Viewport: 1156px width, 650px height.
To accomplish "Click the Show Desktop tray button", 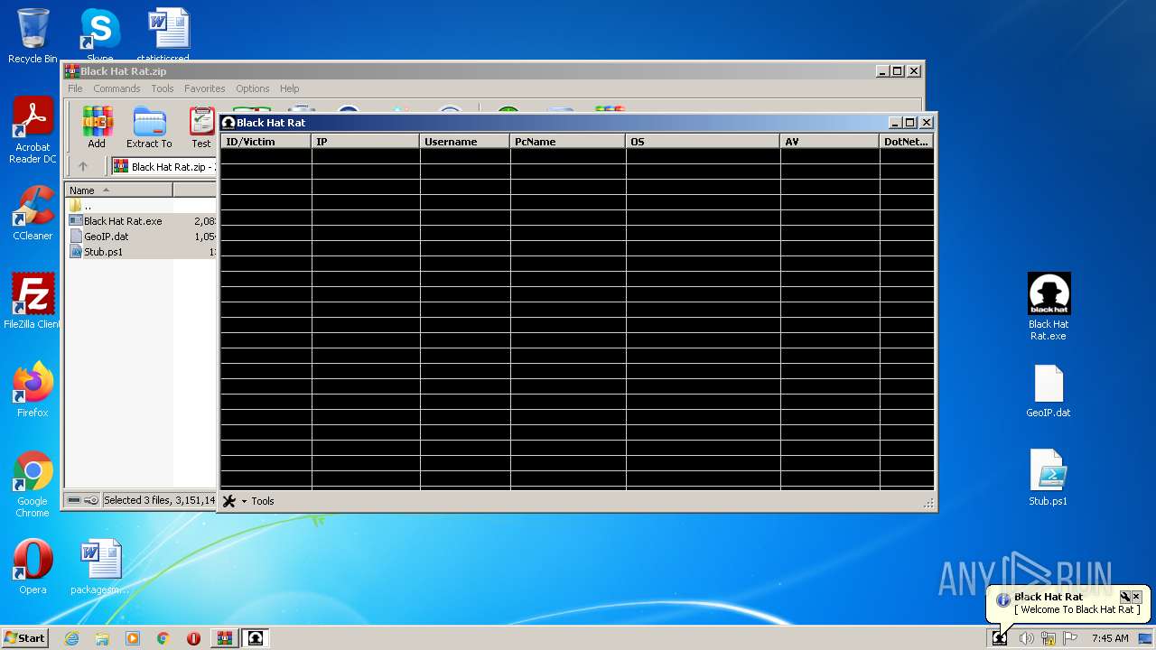I will pos(1145,638).
